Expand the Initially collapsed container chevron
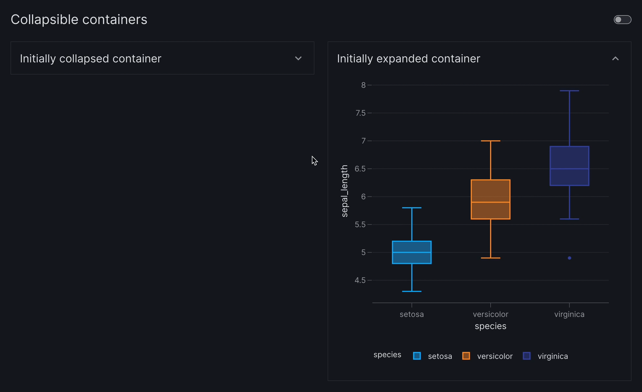The image size is (642, 392). click(298, 58)
